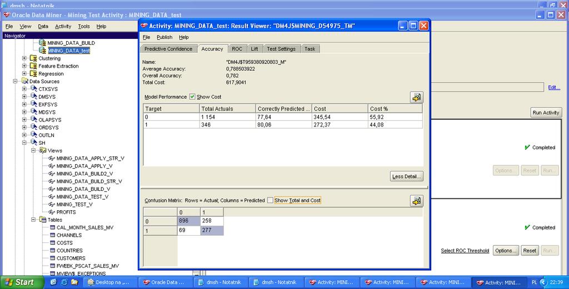Click the OLAPSYS schema icon
The image size is (569, 289).
tap(34, 119)
